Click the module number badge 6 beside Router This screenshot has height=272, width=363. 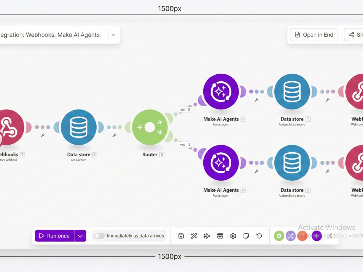[162, 154]
